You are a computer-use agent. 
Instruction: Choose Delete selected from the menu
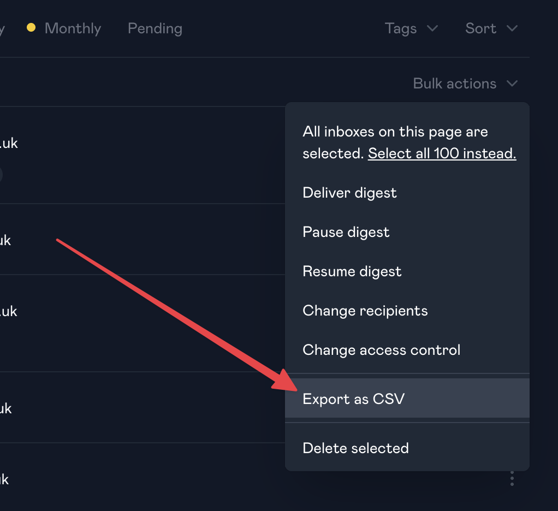pyautogui.click(x=355, y=448)
